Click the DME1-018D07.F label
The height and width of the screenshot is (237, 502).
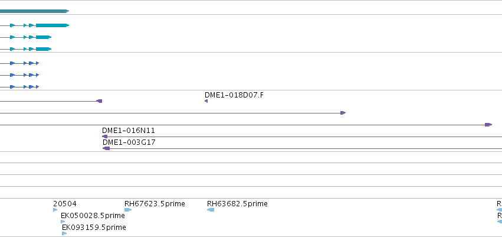[x=234, y=95]
